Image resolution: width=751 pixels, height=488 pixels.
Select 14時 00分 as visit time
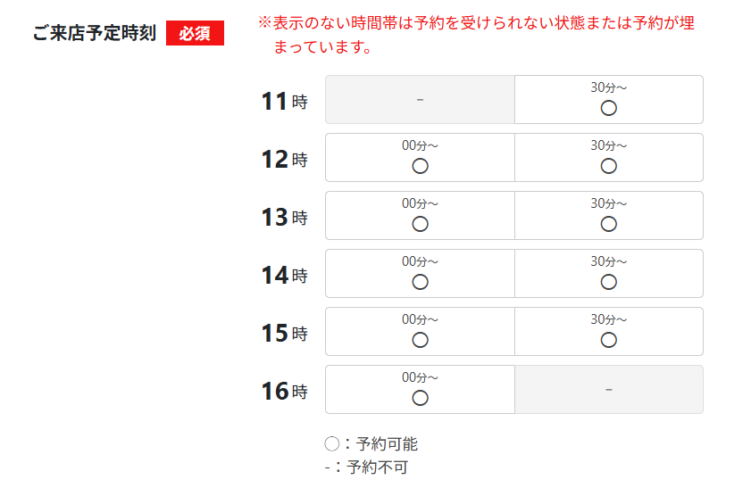421,282
